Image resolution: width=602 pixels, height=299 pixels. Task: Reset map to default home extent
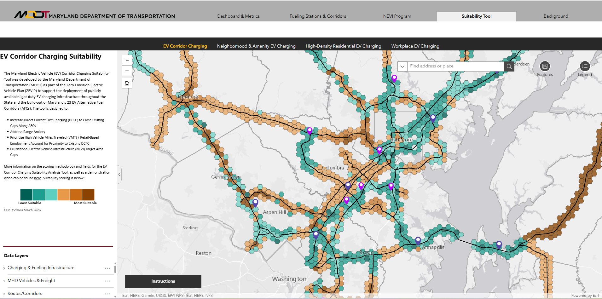coord(127,83)
